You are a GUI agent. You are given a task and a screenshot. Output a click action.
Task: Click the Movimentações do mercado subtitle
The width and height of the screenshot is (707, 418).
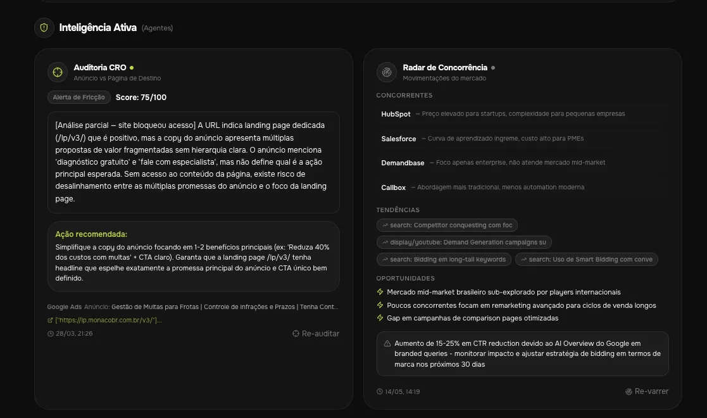pyautogui.click(x=444, y=78)
